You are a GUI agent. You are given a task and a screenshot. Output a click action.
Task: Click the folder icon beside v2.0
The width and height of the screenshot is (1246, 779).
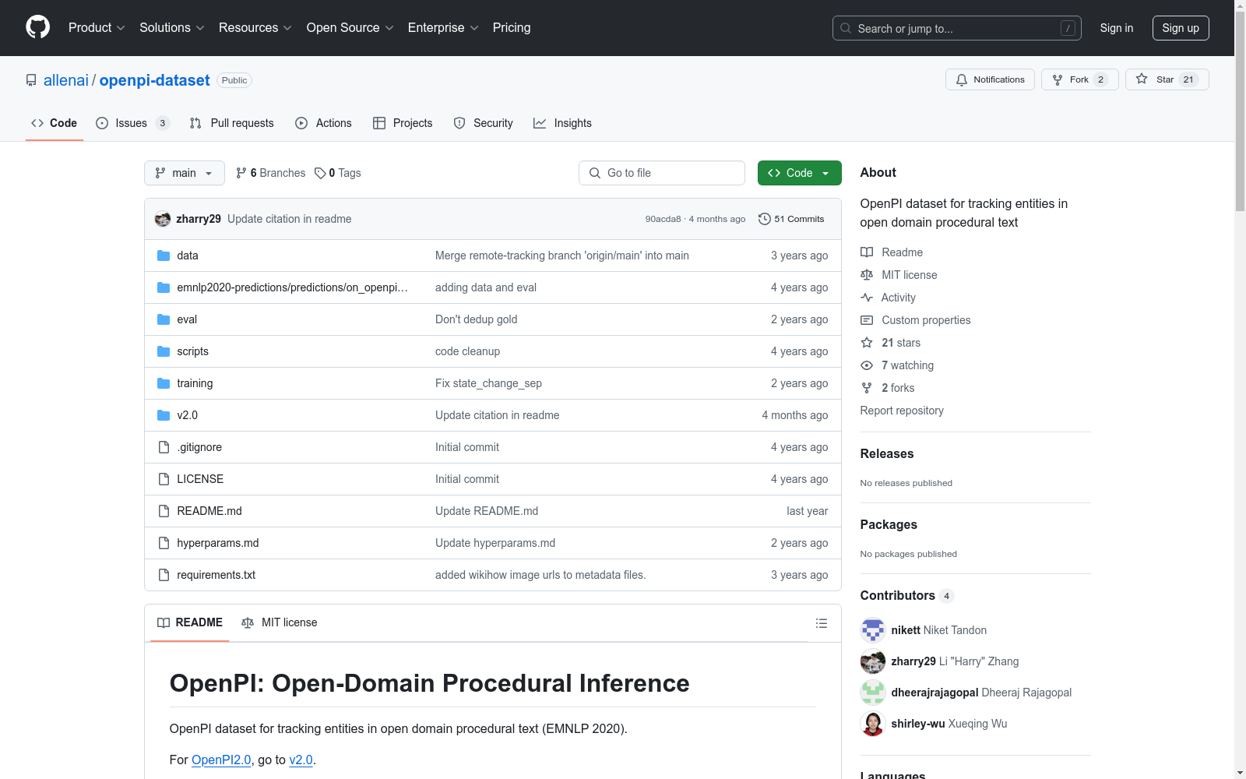point(164,415)
